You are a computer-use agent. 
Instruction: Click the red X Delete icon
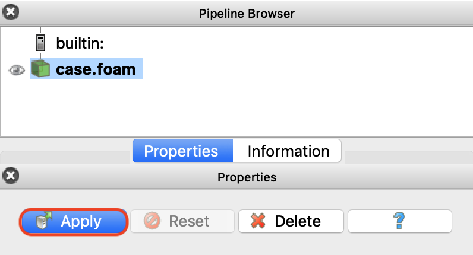coord(257,221)
